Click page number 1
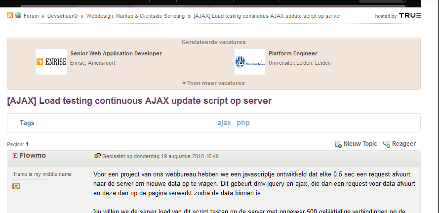Screen dimensions: 439x213 coord(28,144)
